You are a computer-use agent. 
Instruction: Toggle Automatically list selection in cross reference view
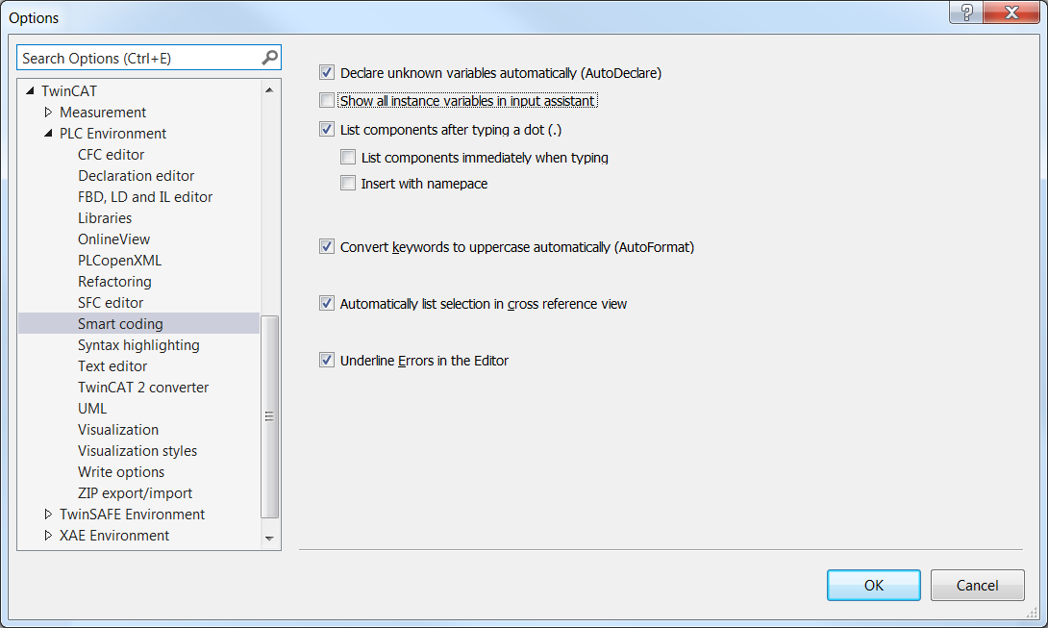(327, 304)
